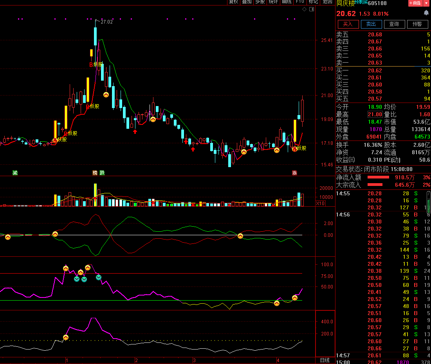Click the current price 20.62

[346, 14]
